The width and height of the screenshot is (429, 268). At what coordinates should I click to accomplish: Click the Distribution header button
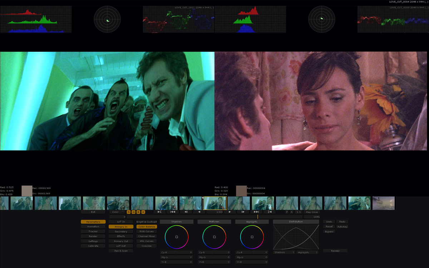point(296,222)
